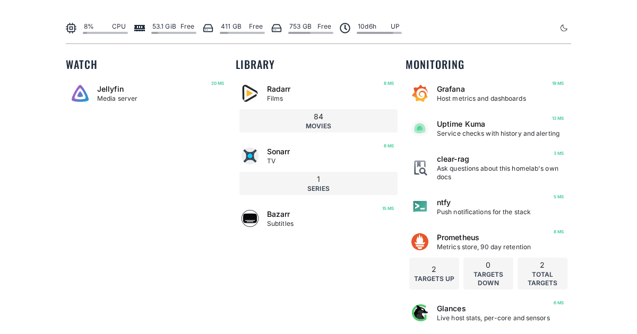This screenshot has height=334, width=637.
Task: Click the Bazarr logo icon
Action: coord(250,218)
